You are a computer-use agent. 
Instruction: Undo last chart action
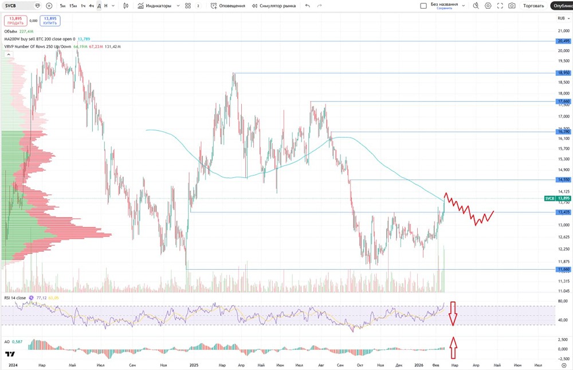[x=307, y=6]
